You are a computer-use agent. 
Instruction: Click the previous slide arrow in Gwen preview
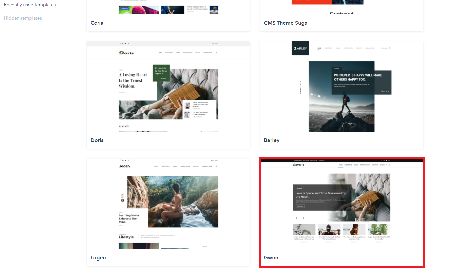pos(296,218)
